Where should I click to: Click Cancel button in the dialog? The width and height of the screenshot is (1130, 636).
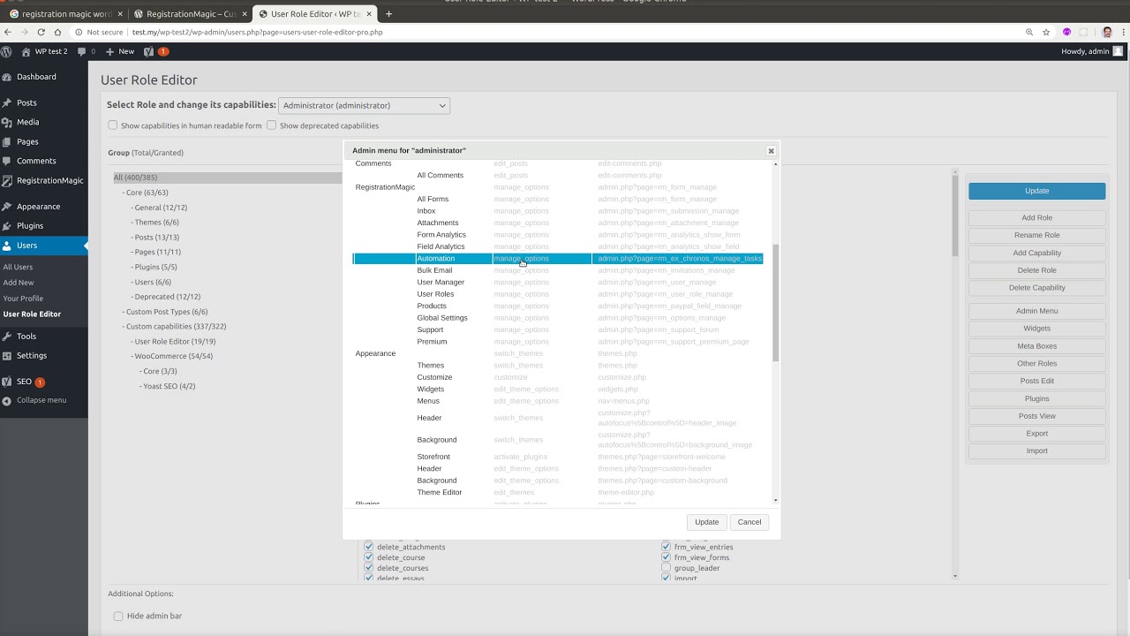click(x=750, y=522)
